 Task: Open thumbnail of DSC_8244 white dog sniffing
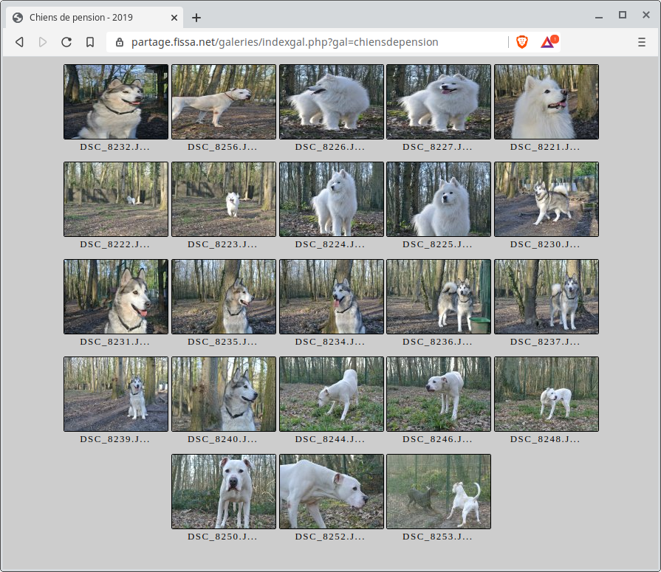click(332, 394)
